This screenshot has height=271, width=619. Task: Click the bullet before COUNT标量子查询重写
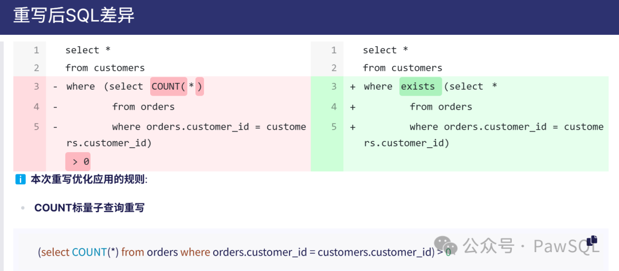pos(22,208)
